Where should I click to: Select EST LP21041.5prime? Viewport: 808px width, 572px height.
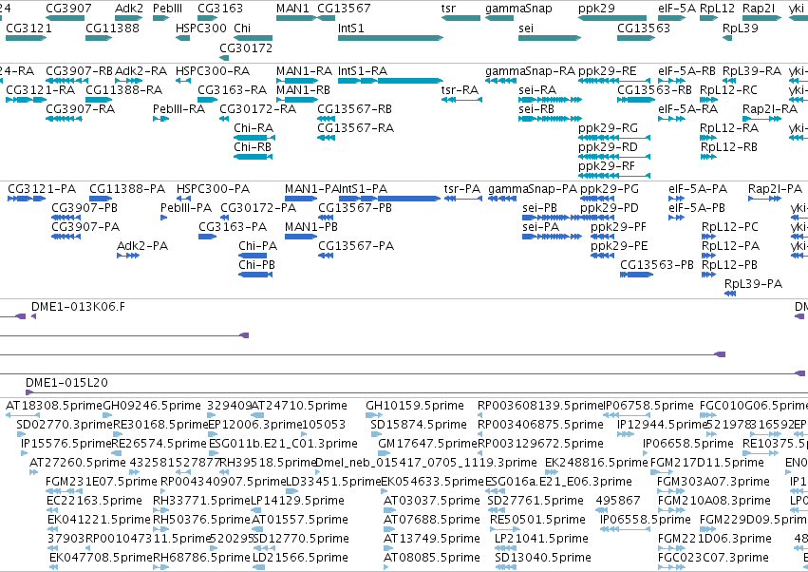[541, 539]
